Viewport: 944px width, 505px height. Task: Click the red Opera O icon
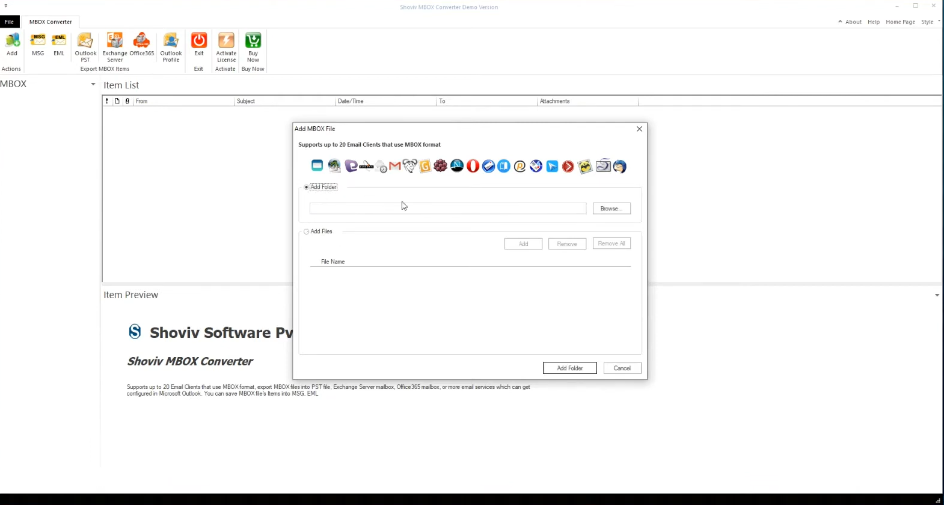(473, 166)
